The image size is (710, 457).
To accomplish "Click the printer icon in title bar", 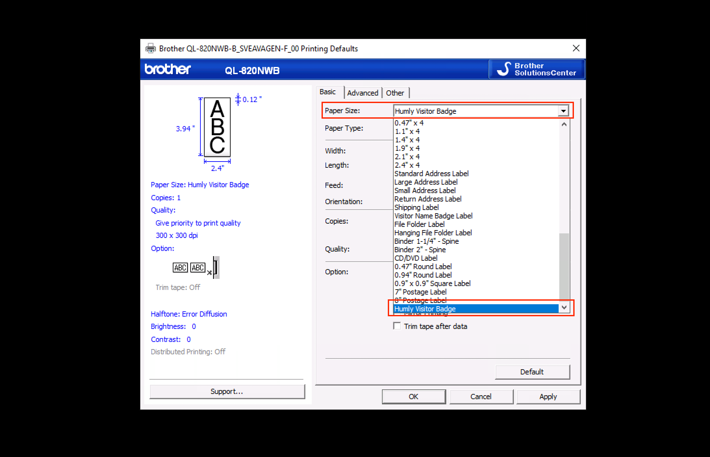I will click(x=150, y=48).
